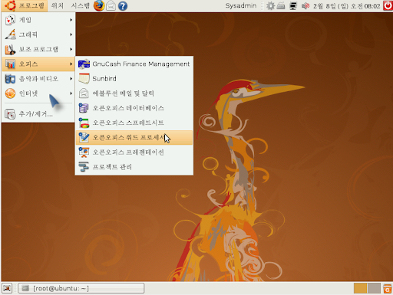The height and width of the screenshot is (295, 393).
Task: Click the printer tray icon
Action: (281, 5)
